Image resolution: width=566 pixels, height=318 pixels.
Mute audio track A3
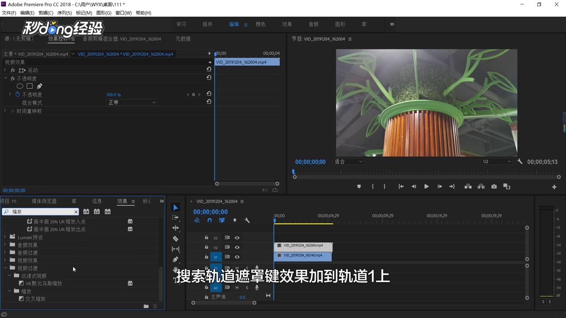click(237, 288)
